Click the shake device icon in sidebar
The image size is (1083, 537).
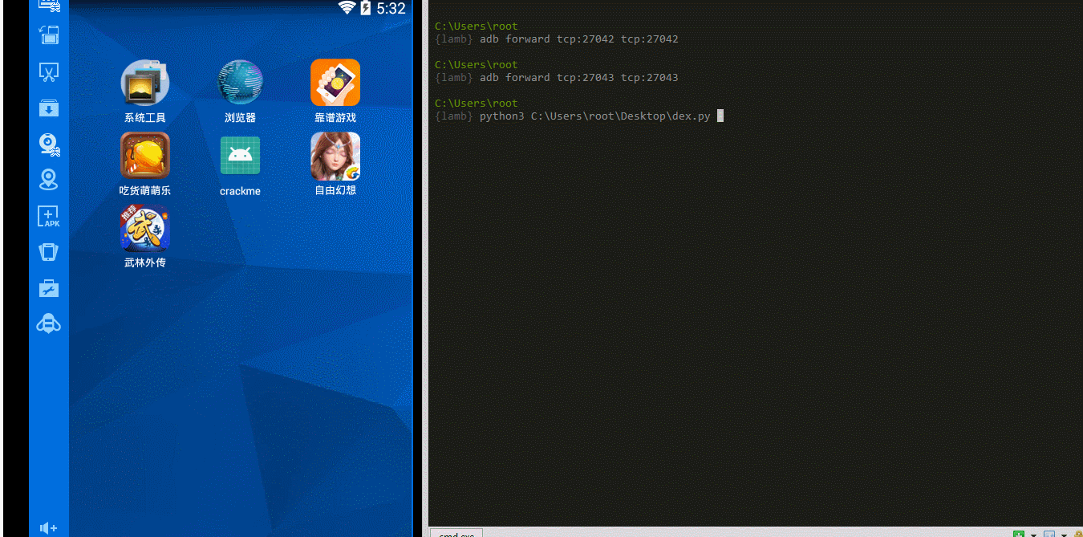point(49,252)
